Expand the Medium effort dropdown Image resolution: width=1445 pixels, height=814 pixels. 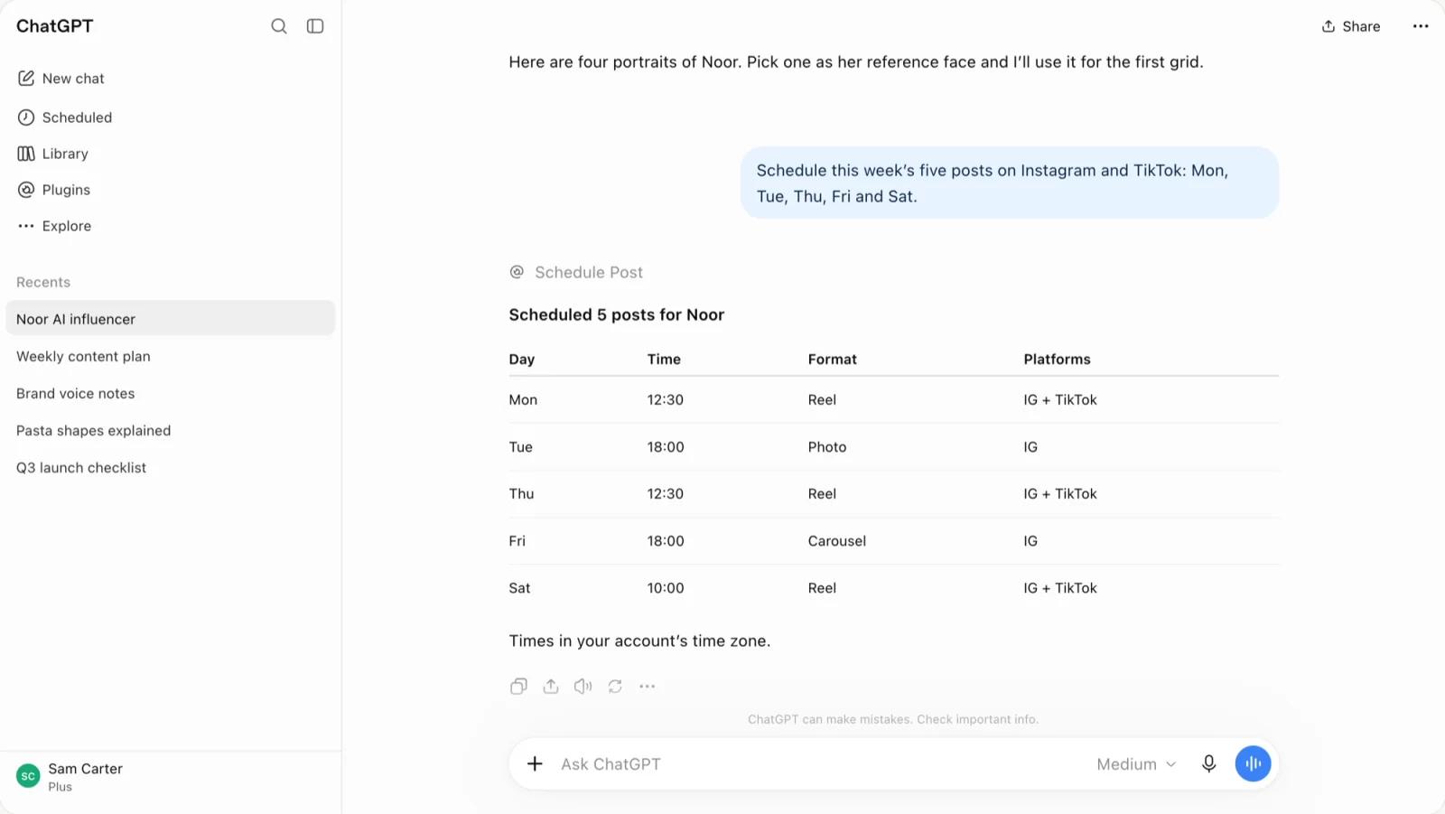(1136, 764)
